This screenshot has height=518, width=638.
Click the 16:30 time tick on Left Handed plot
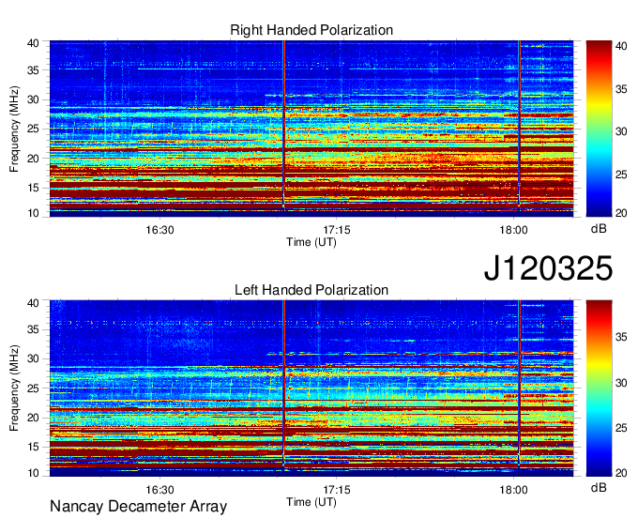tap(159, 489)
